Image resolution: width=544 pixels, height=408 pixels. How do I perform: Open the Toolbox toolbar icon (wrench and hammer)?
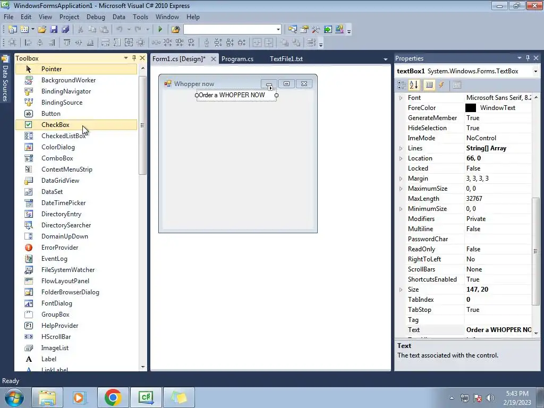point(316,30)
